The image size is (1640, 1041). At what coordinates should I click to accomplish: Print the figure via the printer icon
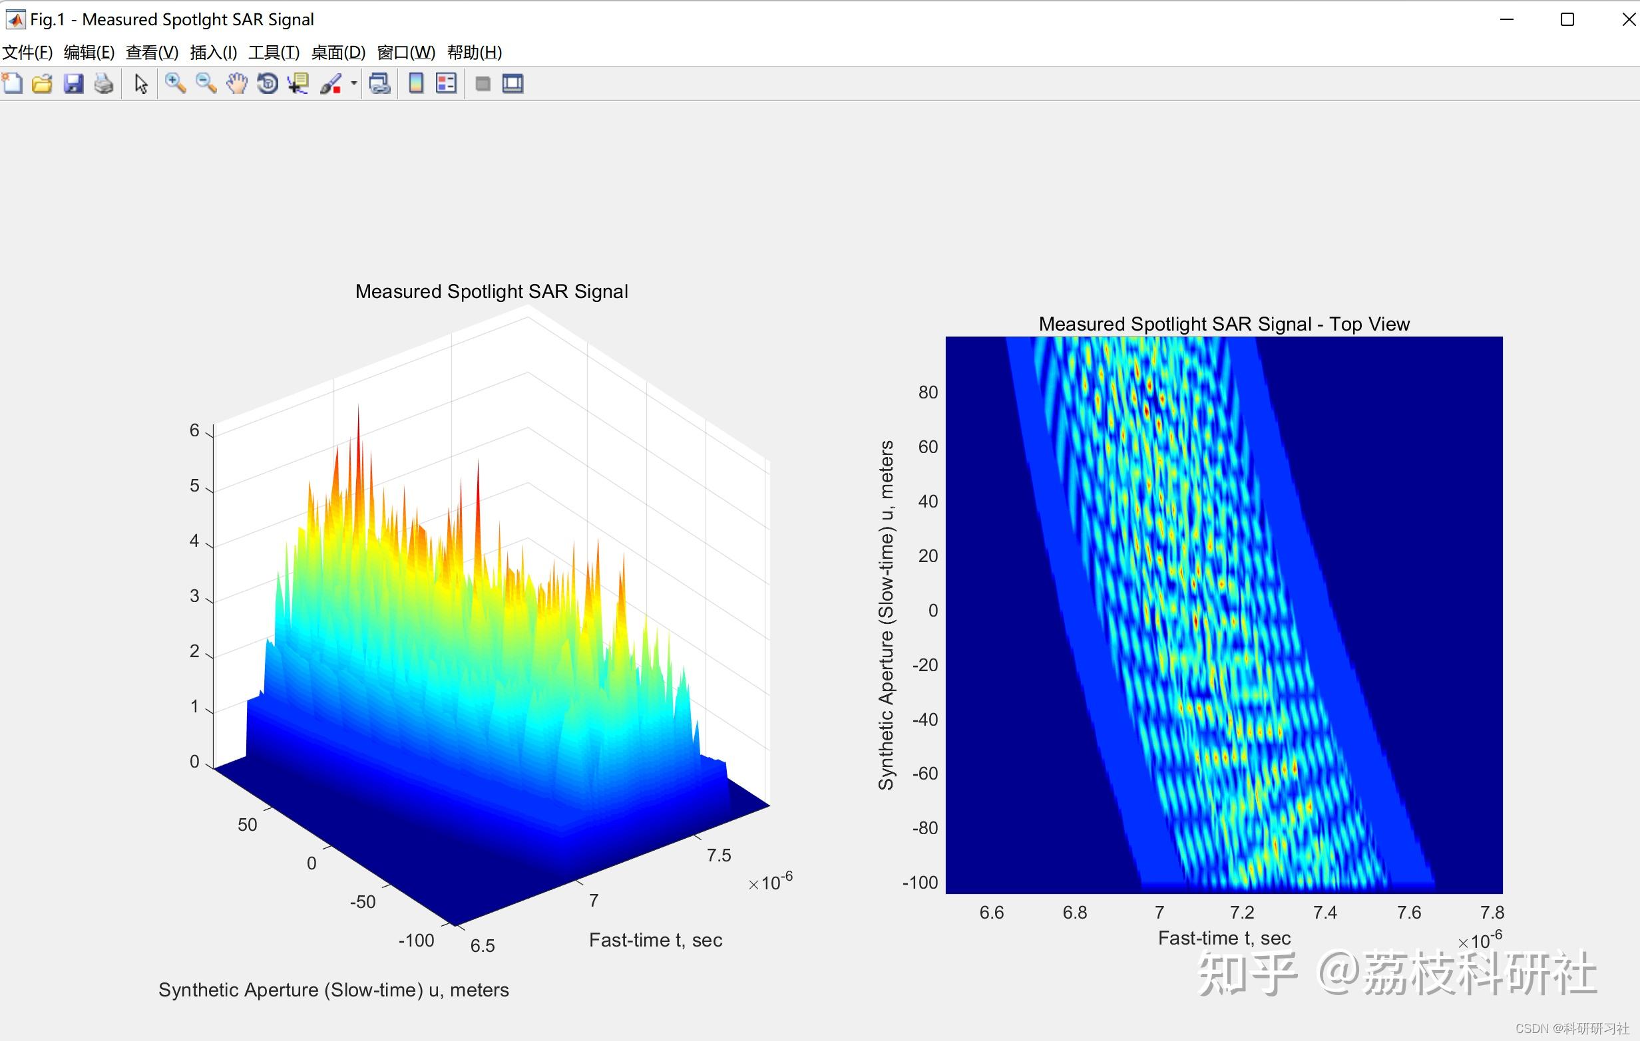click(x=104, y=84)
